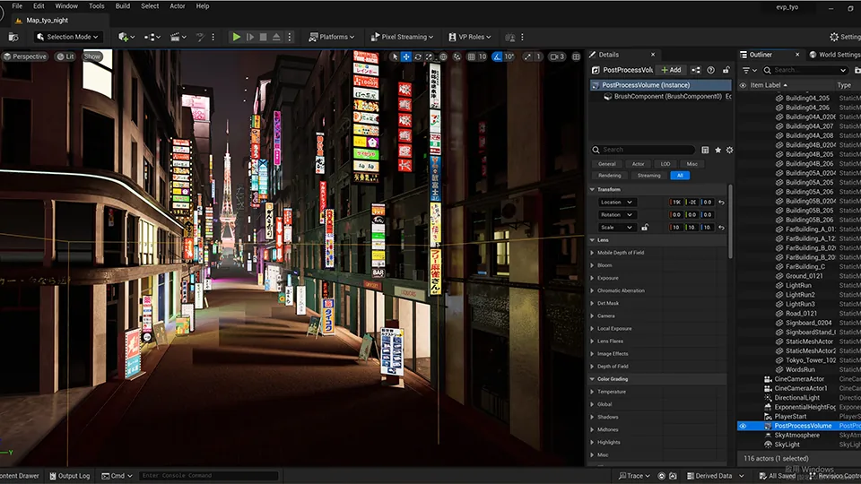Open play options three-dot menu
861x484 pixels.
(290, 37)
